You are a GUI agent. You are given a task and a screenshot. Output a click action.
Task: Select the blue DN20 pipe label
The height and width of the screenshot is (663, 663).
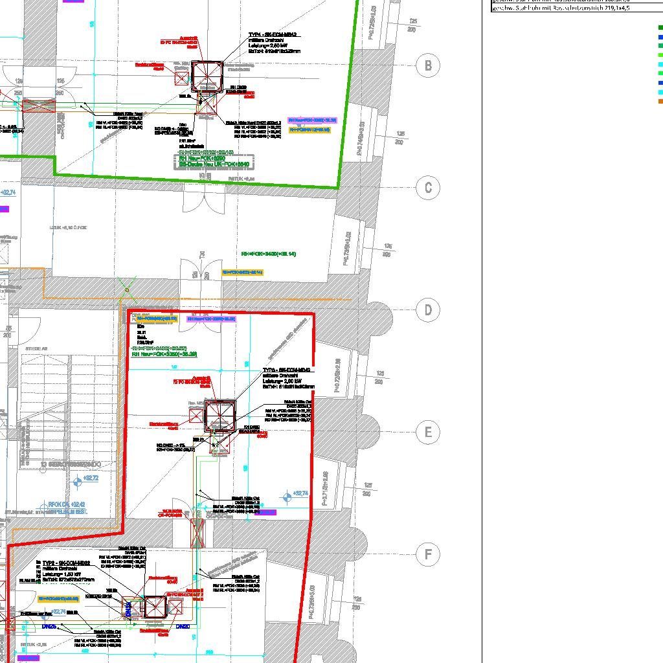point(182,627)
